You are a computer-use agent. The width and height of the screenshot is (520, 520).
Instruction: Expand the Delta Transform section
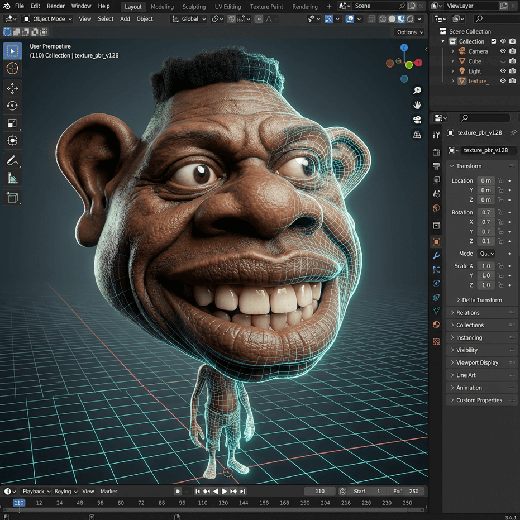pyautogui.click(x=481, y=300)
